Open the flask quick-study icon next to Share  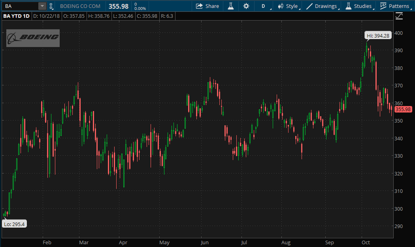point(230,6)
